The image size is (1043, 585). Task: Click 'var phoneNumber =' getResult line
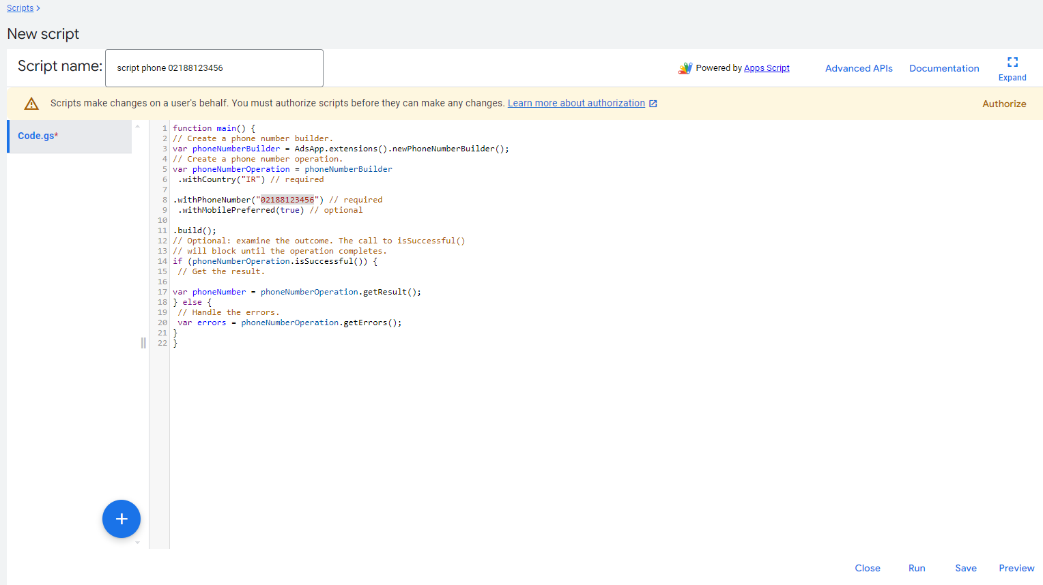[x=297, y=292]
